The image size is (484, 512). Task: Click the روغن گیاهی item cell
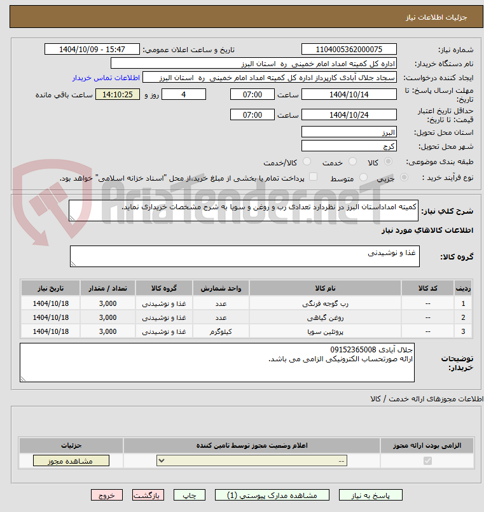[x=325, y=317]
